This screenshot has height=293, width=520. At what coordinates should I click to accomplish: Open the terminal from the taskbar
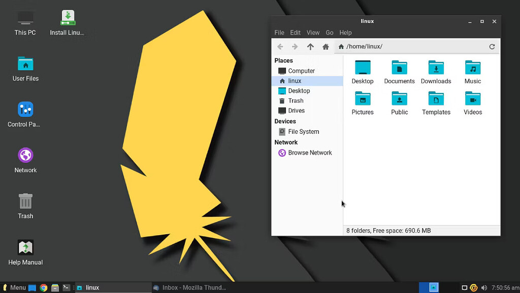tap(66, 287)
